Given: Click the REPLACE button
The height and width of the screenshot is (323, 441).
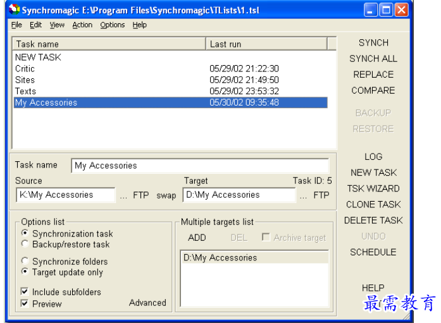Looking at the screenshot, I should 373,75.
